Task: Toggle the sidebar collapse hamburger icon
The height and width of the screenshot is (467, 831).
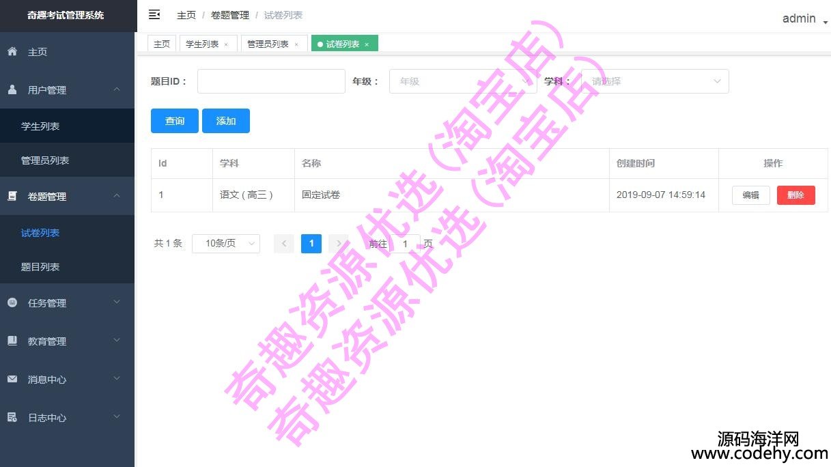Action: (154, 14)
